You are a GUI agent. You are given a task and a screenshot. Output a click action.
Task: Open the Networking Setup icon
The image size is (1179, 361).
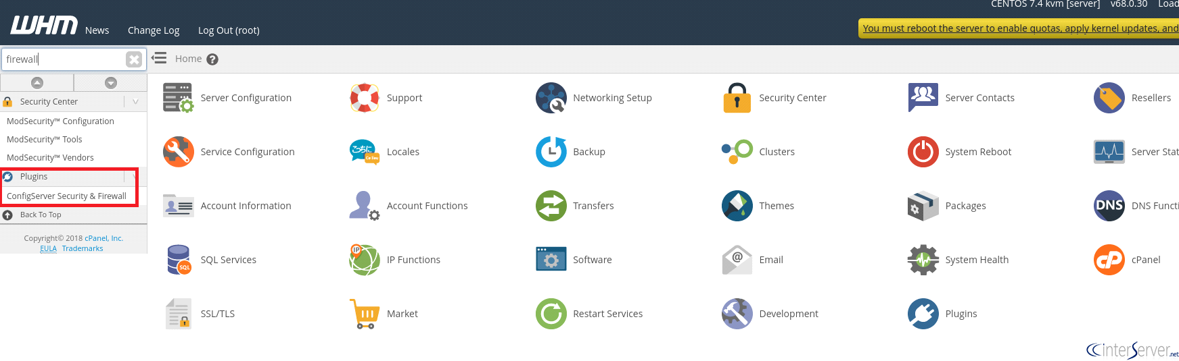pos(551,98)
